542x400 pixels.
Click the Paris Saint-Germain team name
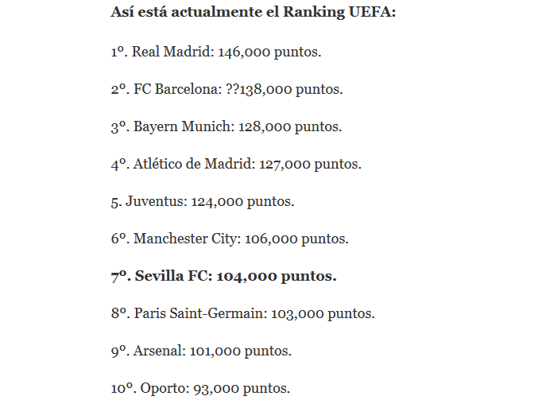(199, 313)
